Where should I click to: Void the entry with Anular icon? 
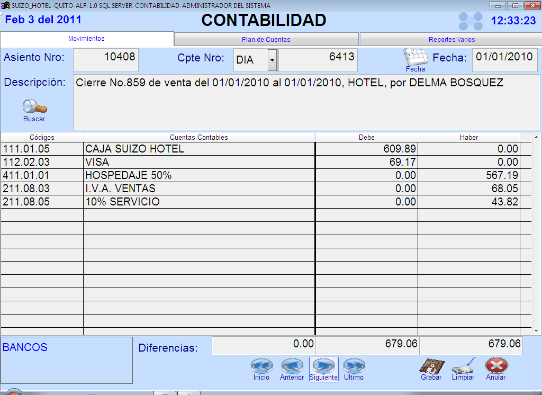click(x=496, y=366)
